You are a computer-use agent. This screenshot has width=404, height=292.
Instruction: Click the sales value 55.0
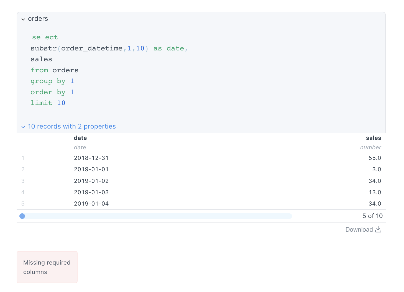coord(375,158)
